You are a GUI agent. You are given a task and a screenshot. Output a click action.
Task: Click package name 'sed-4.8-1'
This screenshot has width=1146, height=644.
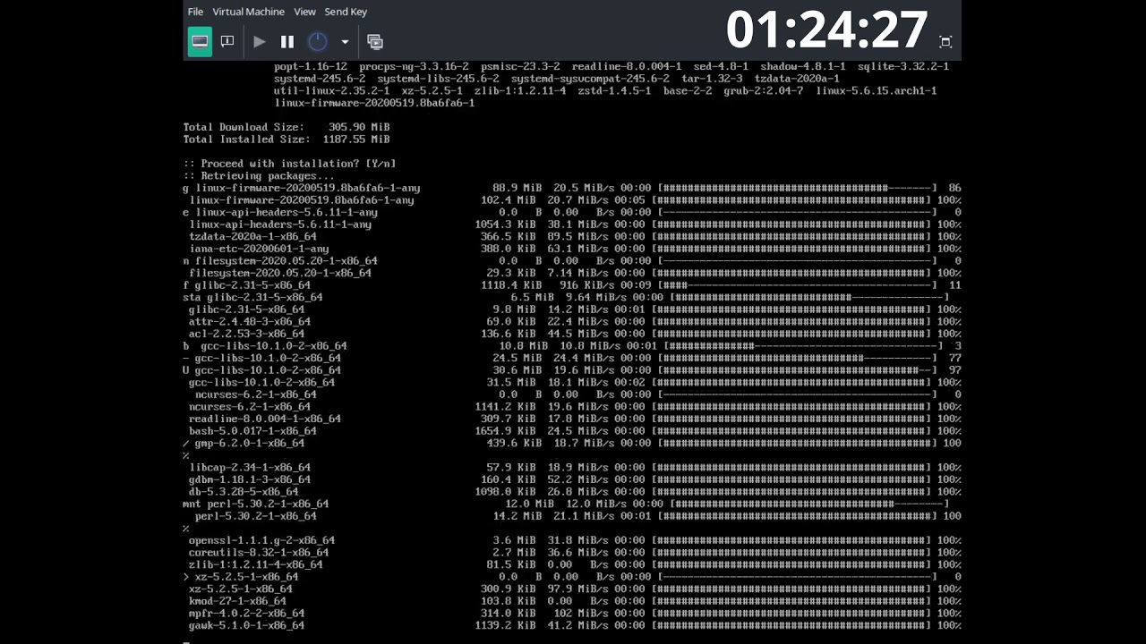click(x=721, y=66)
